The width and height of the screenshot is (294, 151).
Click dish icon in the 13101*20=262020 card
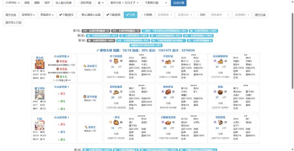pyautogui.click(x=116, y=92)
